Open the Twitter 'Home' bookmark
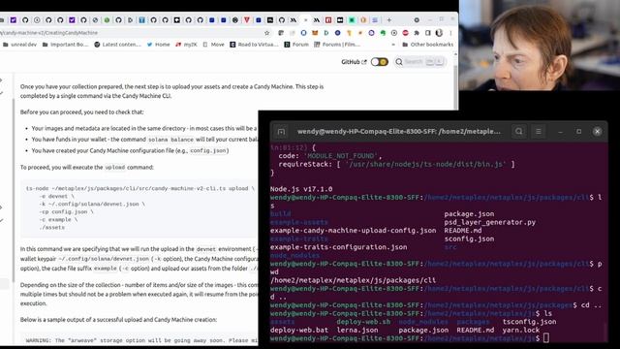 click(158, 45)
